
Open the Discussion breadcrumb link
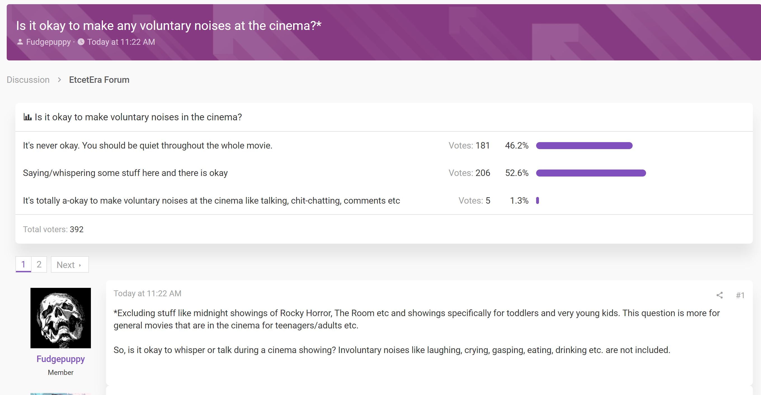[x=28, y=80]
